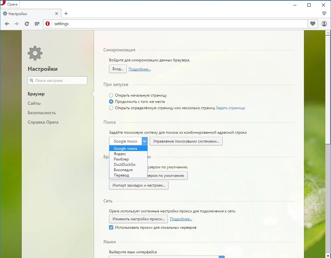
Task: Select 'Продолжить с того же места' option
Action: [111, 102]
